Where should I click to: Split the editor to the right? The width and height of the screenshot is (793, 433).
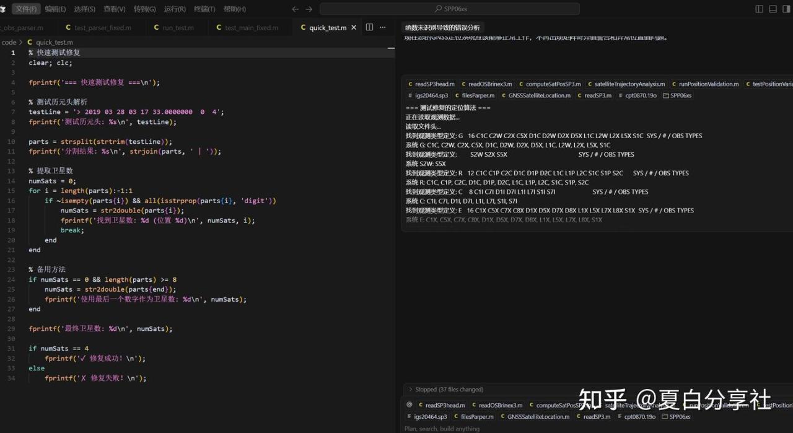pos(369,27)
